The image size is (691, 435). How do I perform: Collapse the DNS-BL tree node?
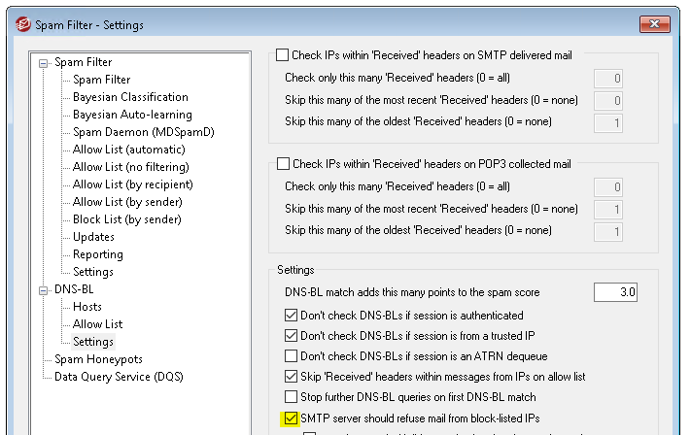(43, 290)
